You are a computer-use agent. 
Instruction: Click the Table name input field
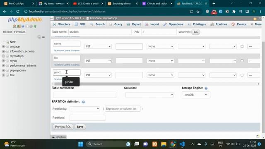(100, 32)
